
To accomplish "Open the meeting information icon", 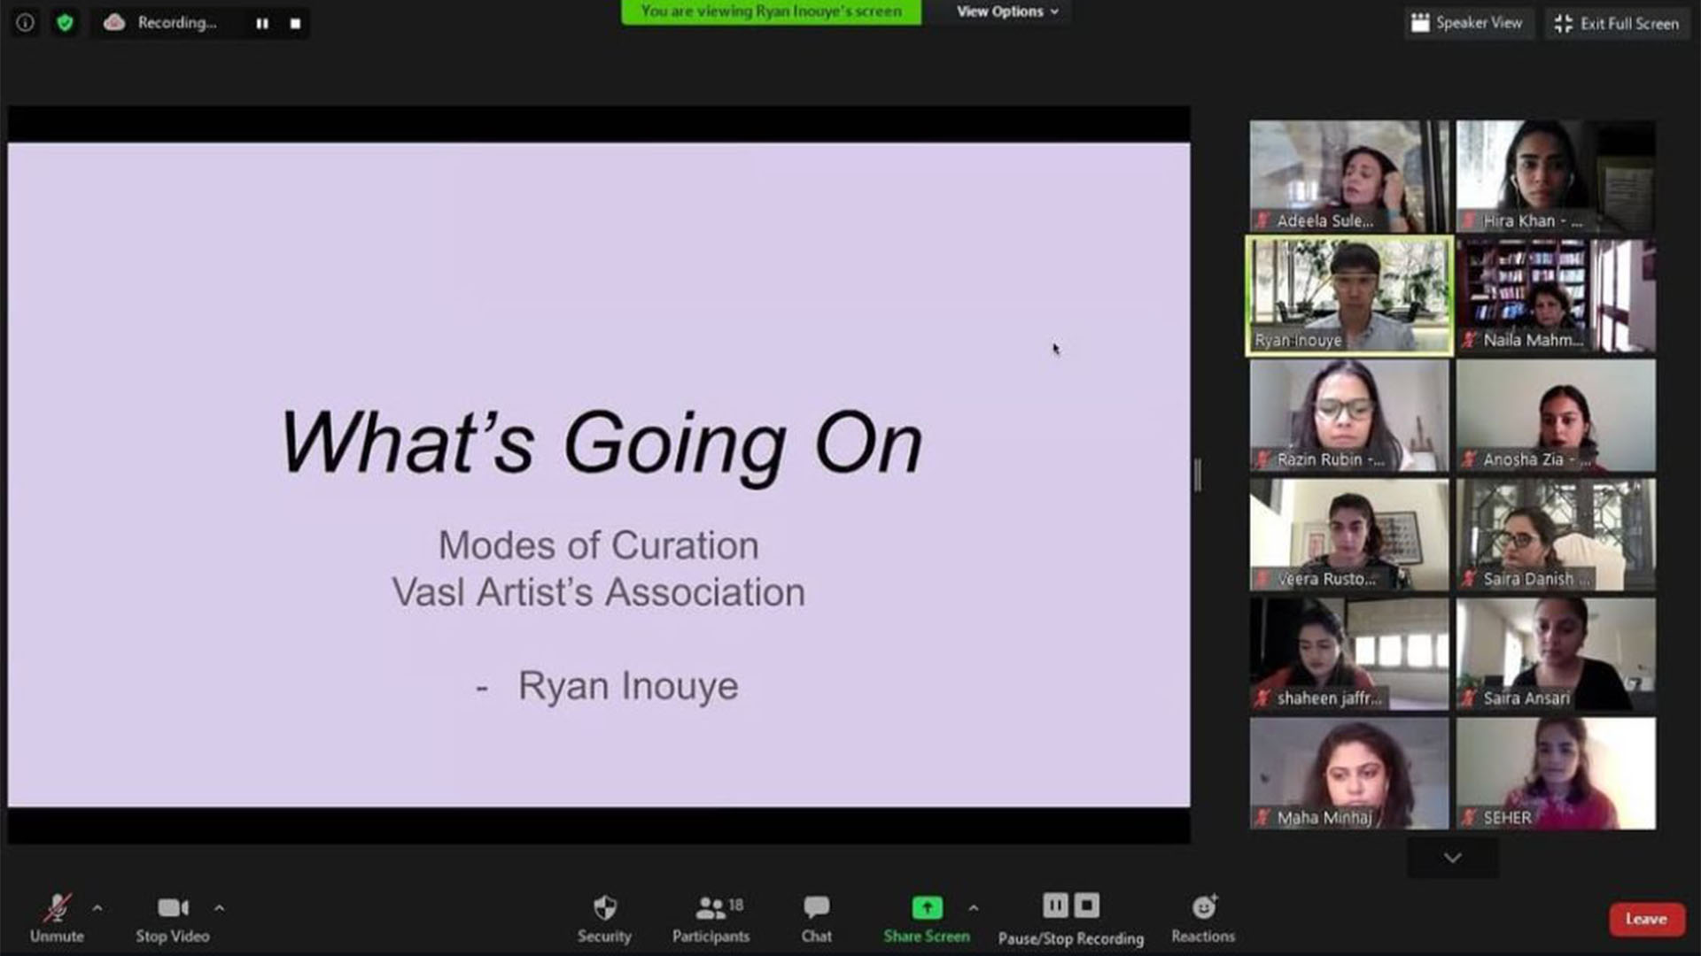I will [25, 23].
